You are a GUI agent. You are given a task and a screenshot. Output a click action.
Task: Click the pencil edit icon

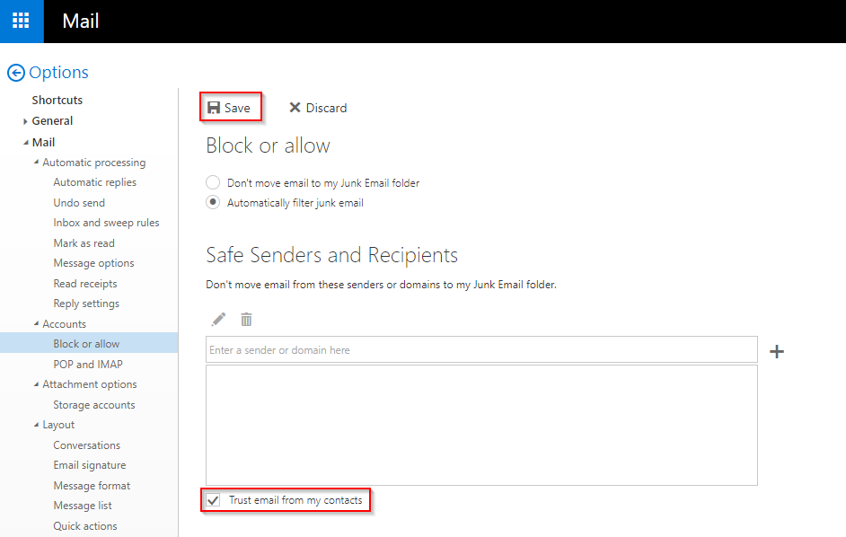pos(218,319)
